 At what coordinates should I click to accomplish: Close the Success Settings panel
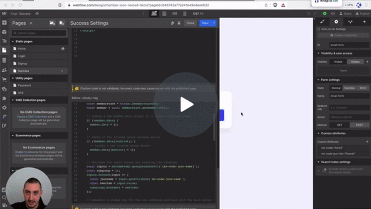click(x=190, y=23)
